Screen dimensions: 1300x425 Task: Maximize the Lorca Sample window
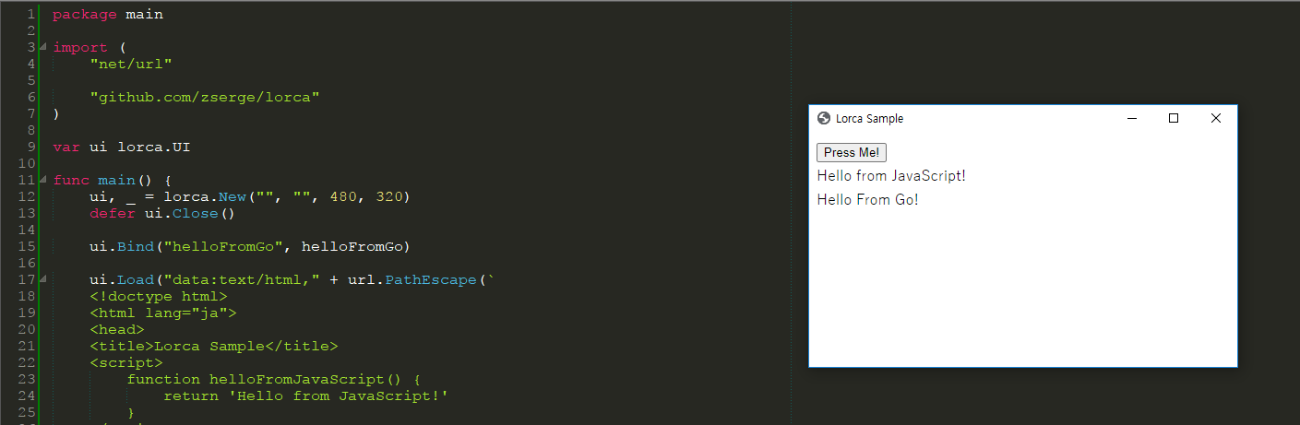1174,118
